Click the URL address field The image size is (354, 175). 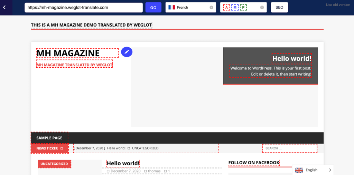84,8
